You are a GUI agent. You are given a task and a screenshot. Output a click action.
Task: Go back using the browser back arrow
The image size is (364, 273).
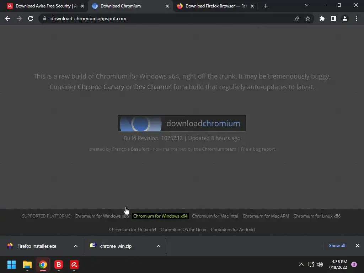coord(8,18)
